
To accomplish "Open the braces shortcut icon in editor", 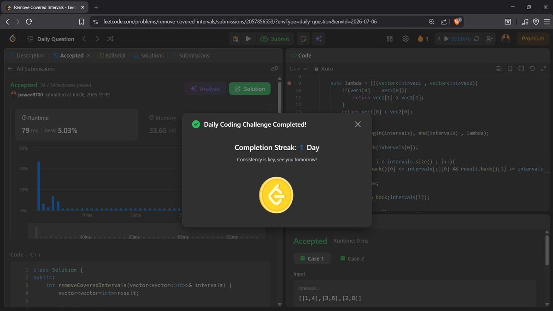I will pos(521,69).
